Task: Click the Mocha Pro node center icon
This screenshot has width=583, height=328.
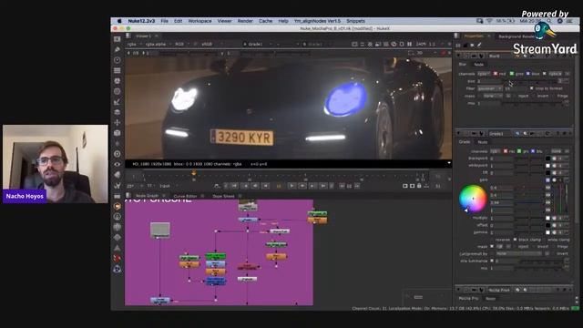Action: [x=482, y=290]
